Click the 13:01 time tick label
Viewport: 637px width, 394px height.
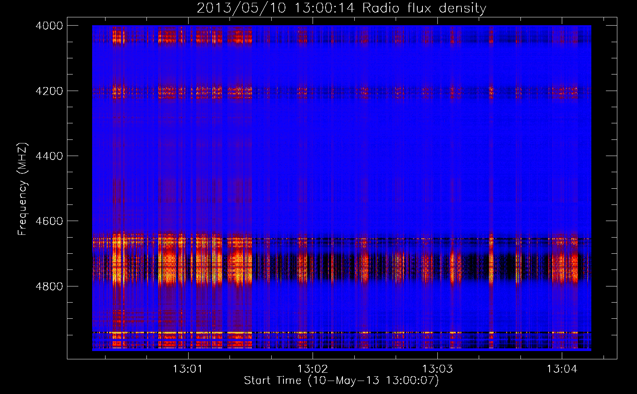pos(188,369)
